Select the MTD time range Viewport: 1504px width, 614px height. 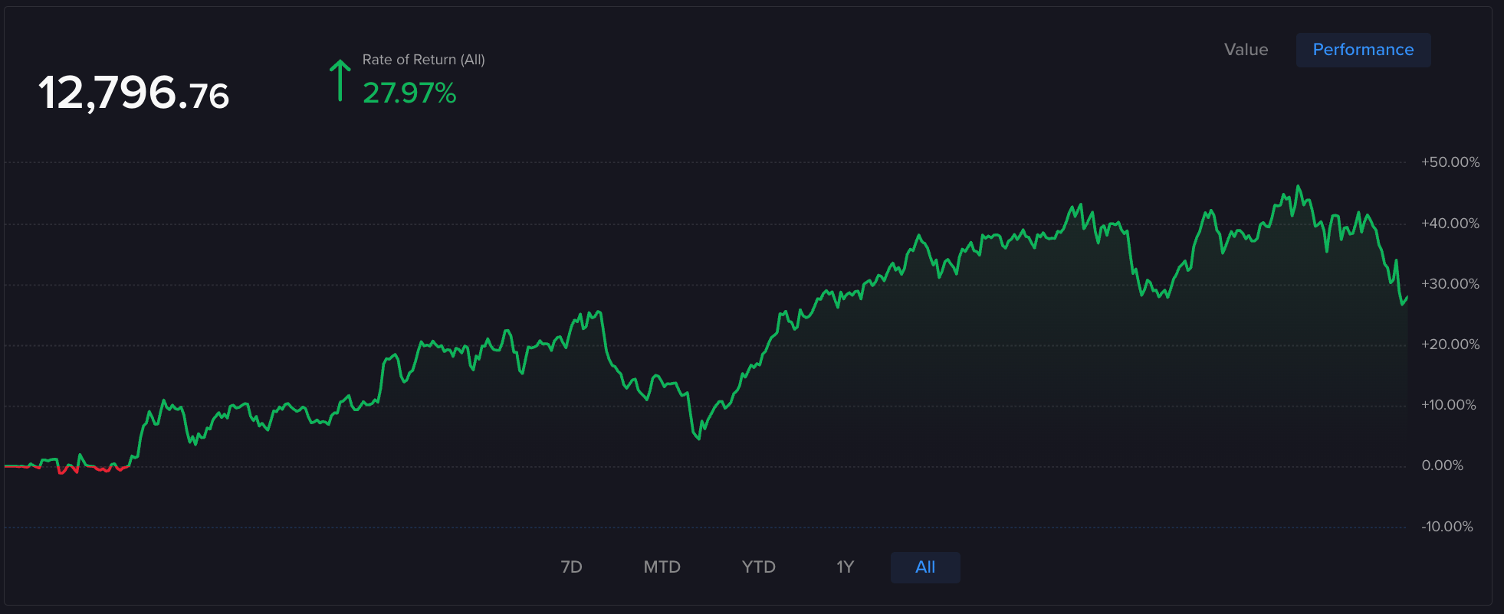pyautogui.click(x=662, y=567)
